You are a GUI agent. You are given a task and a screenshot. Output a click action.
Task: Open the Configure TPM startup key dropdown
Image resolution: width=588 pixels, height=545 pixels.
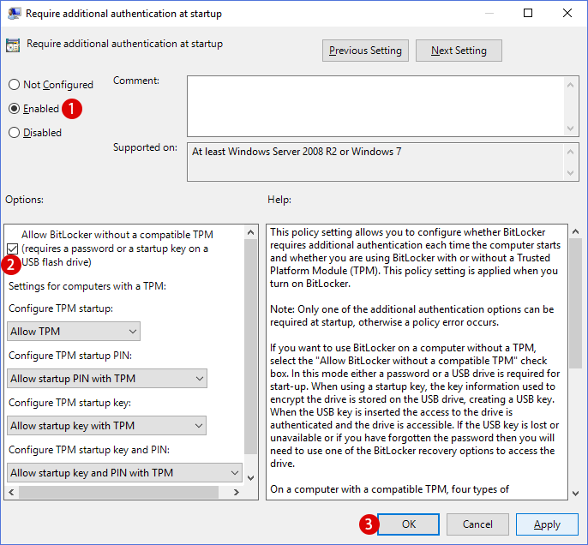pyautogui.click(x=106, y=426)
